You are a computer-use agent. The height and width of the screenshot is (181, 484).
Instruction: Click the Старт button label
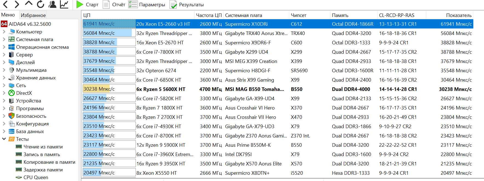(92, 5)
